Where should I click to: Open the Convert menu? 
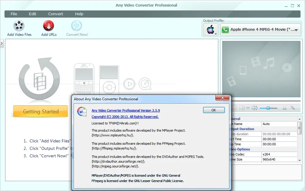[x=56, y=14]
